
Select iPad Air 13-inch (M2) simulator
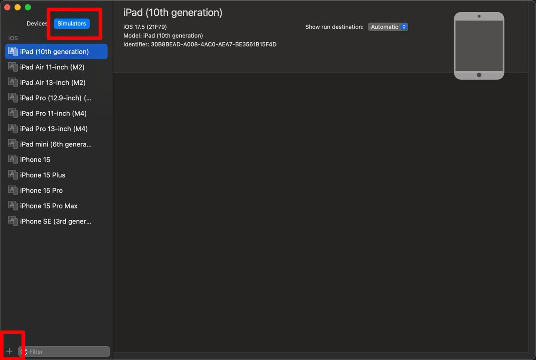pyautogui.click(x=56, y=82)
